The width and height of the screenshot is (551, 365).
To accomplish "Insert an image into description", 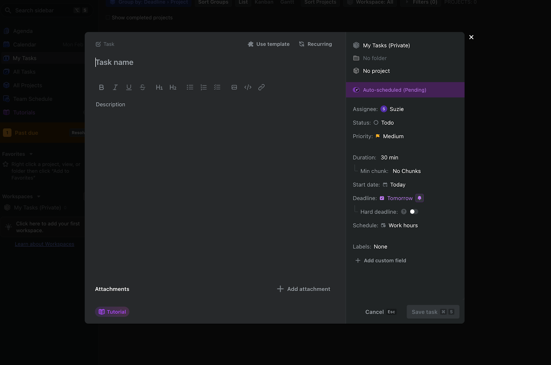I will click(234, 87).
